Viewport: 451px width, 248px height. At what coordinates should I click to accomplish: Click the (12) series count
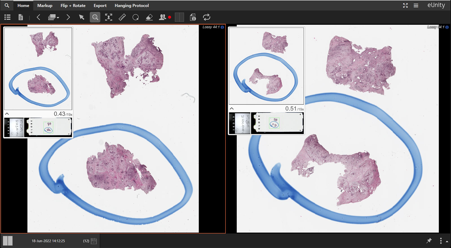click(86, 241)
